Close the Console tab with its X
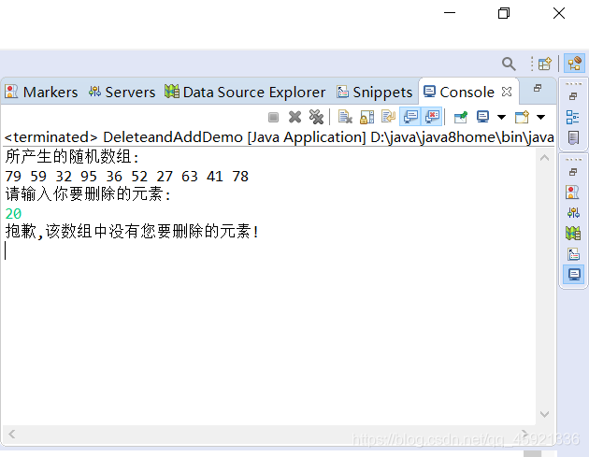Image resolution: width=589 pixels, height=457 pixels. tap(507, 92)
